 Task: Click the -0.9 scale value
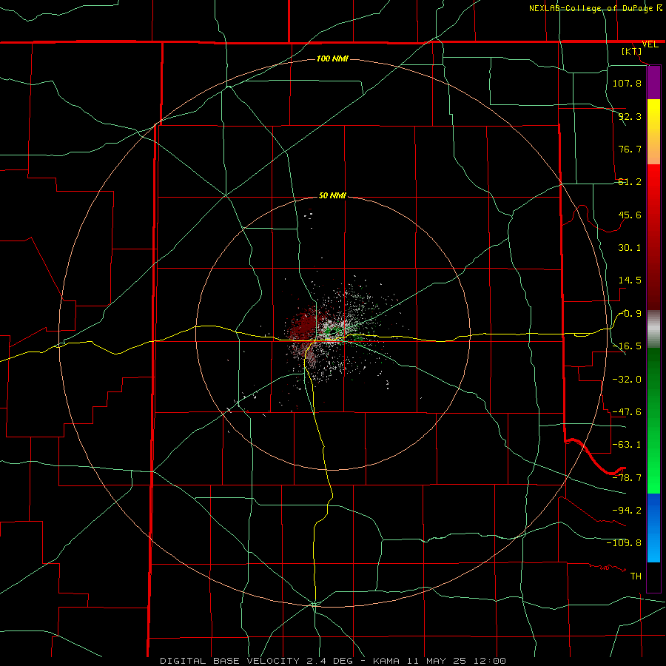(630, 314)
